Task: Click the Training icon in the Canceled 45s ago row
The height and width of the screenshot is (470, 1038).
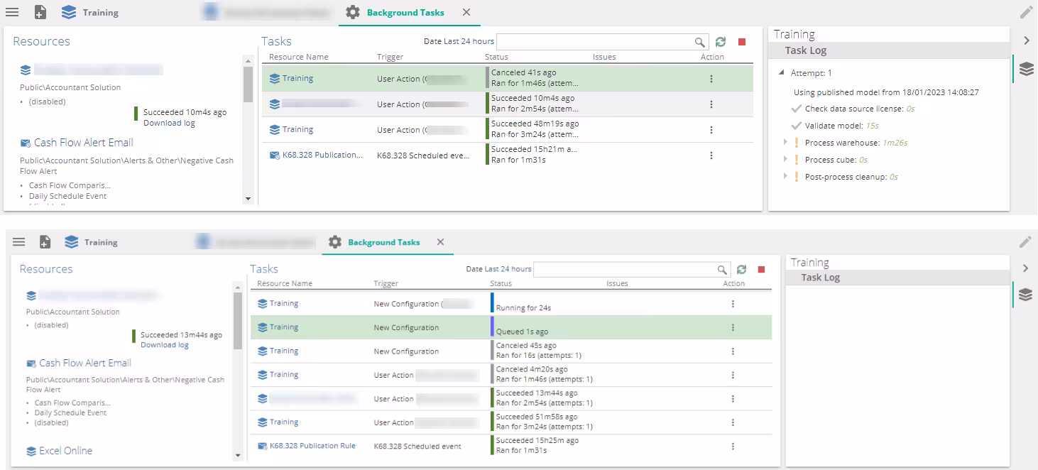Action: (x=263, y=351)
